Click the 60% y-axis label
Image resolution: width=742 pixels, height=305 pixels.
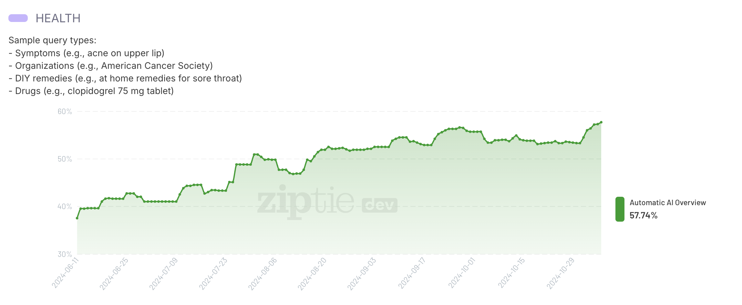(65, 111)
